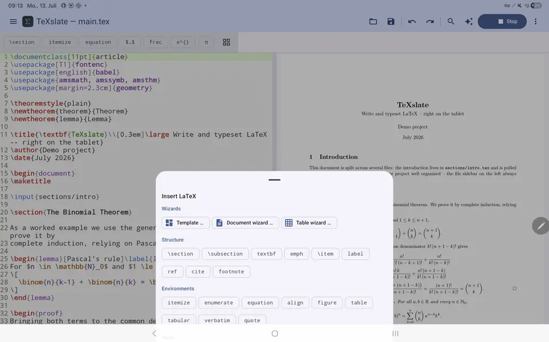Click the TeXslate title in PDF preview
This screenshot has height=342, width=549.
coord(412,105)
